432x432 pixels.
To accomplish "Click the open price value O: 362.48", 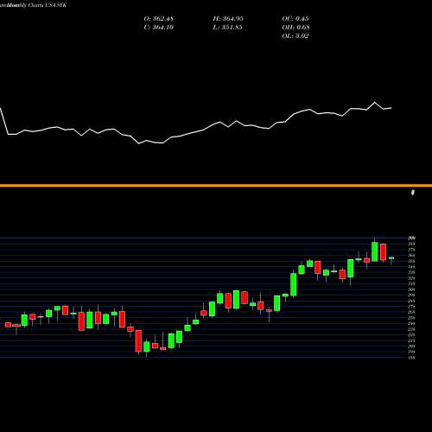I will (159, 19).
